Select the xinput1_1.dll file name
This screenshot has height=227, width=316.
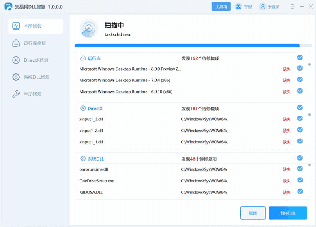point(91,142)
